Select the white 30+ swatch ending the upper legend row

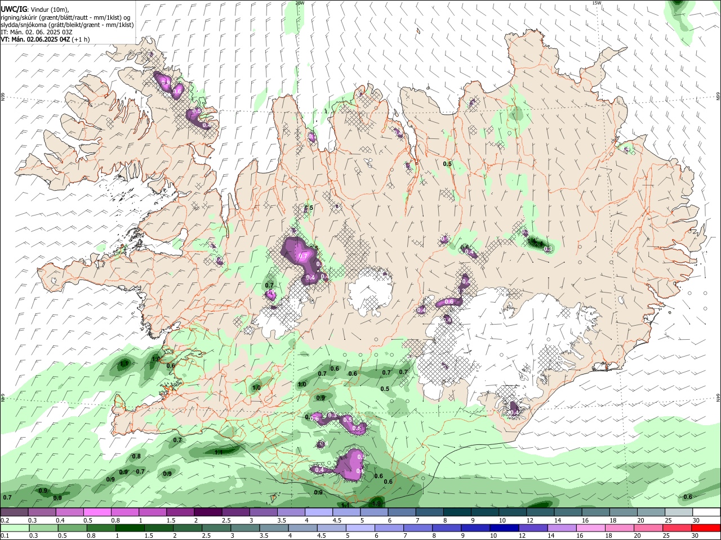[x=706, y=512]
